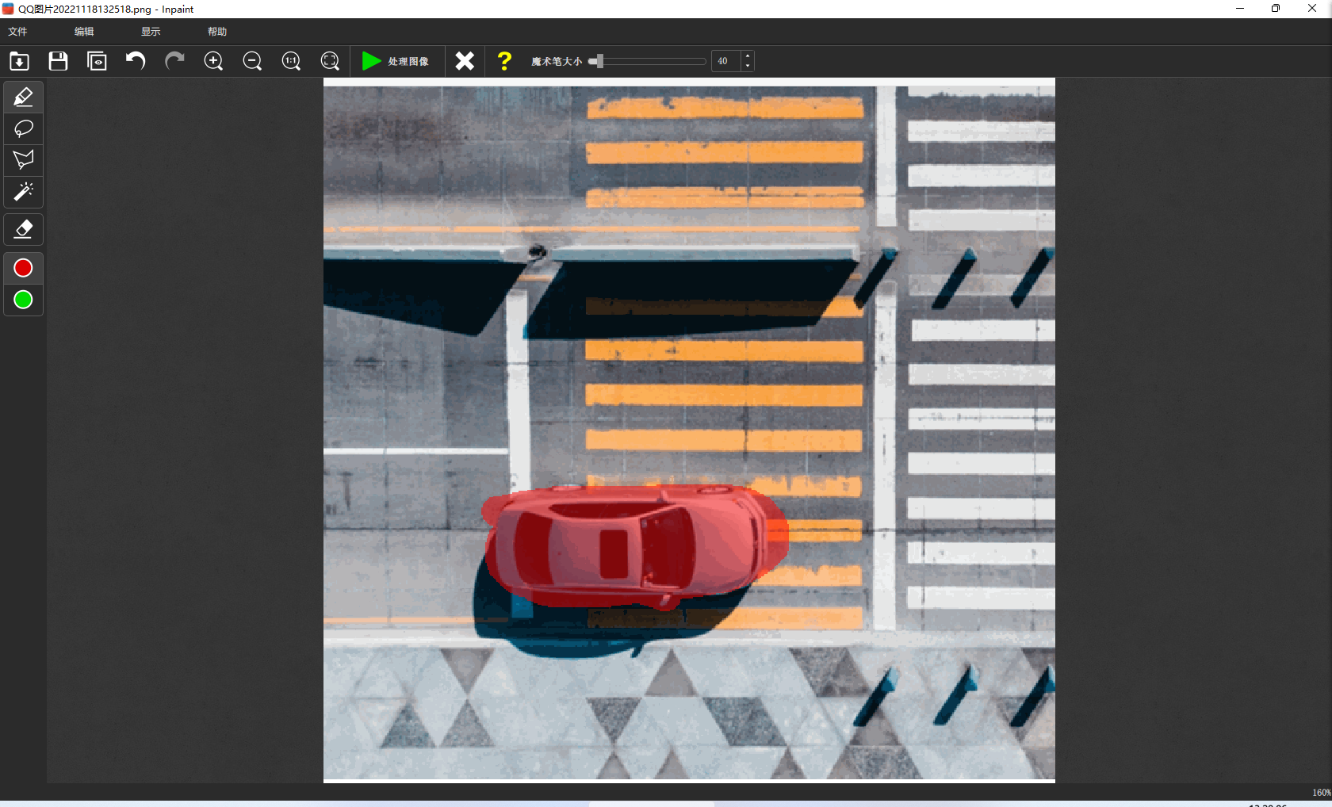Choose the red mask marker color

(x=23, y=269)
